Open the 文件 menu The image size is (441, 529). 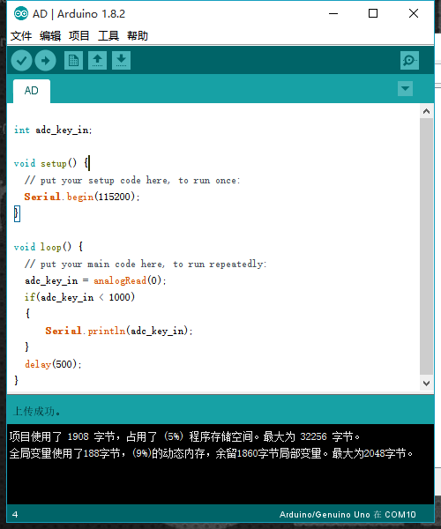pos(21,36)
